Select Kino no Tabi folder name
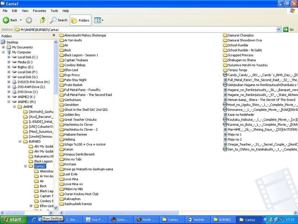The height and width of the screenshot is (224, 298). [x=73, y=159]
